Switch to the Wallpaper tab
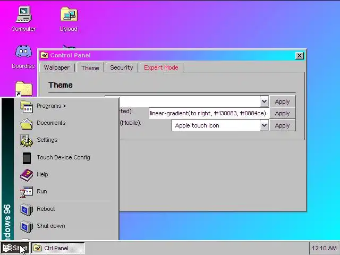This screenshot has height=255, width=340. (x=57, y=67)
